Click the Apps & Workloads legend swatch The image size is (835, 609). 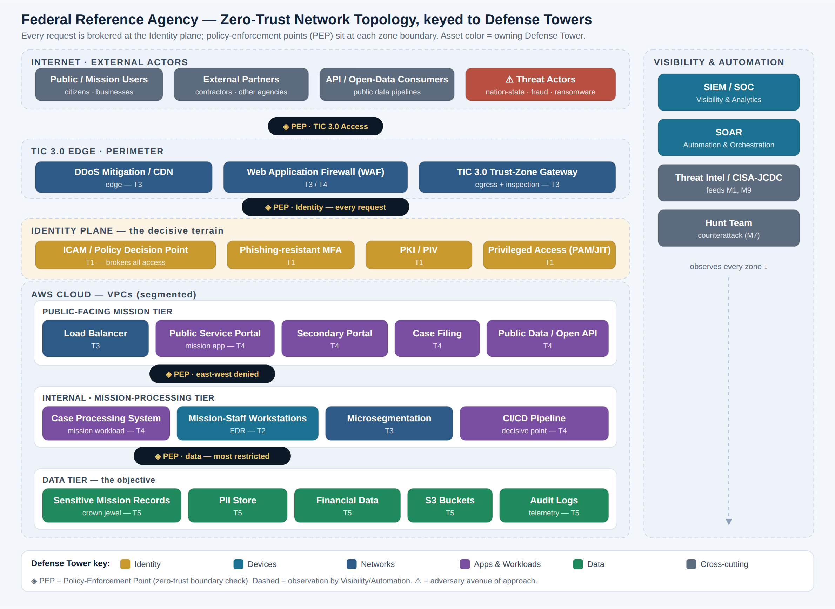pos(465,564)
